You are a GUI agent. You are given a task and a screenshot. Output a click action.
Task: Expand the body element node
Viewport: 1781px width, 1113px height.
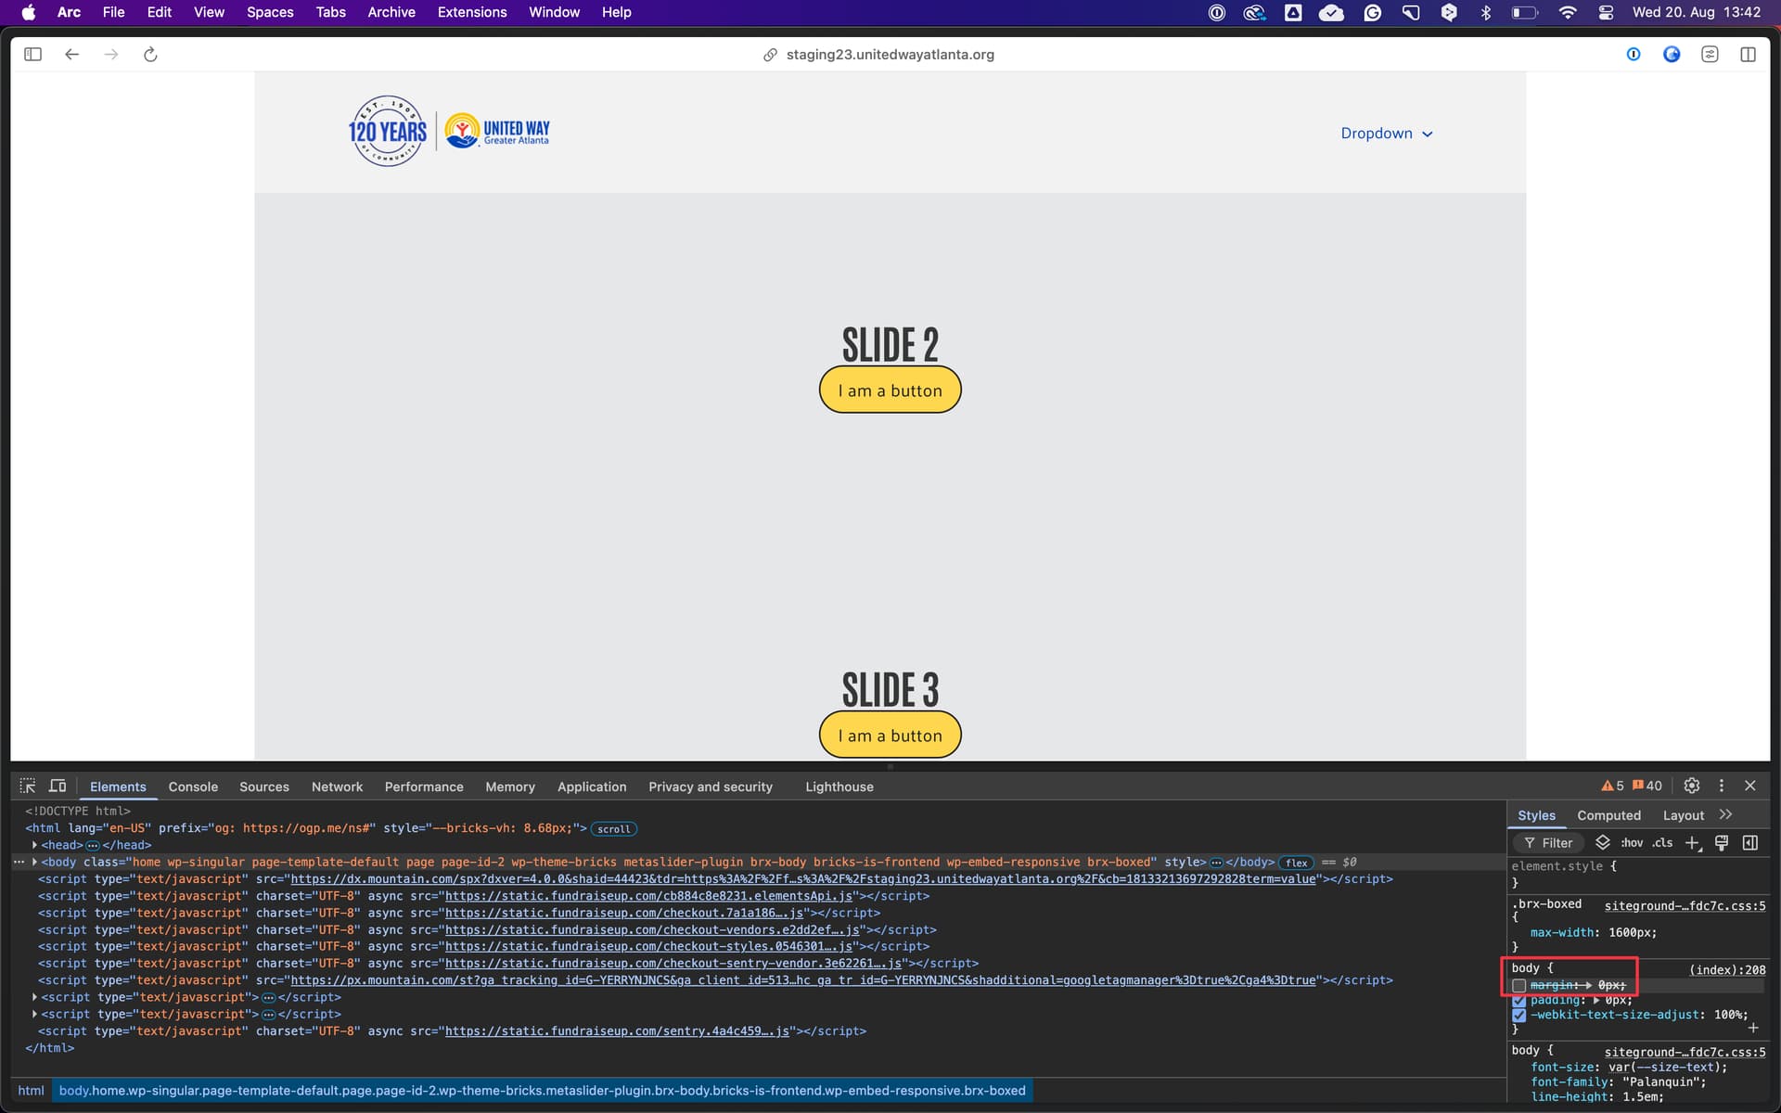tap(34, 862)
